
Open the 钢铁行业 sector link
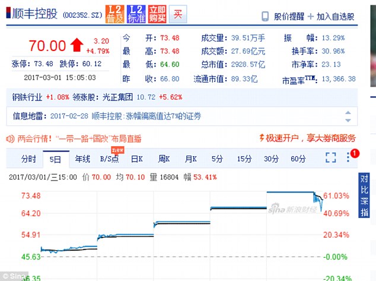28,96
